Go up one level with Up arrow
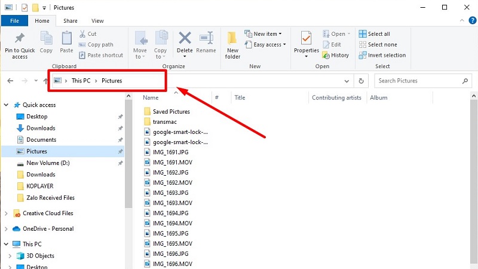Image resolution: width=478 pixels, height=269 pixels. tap(45, 81)
